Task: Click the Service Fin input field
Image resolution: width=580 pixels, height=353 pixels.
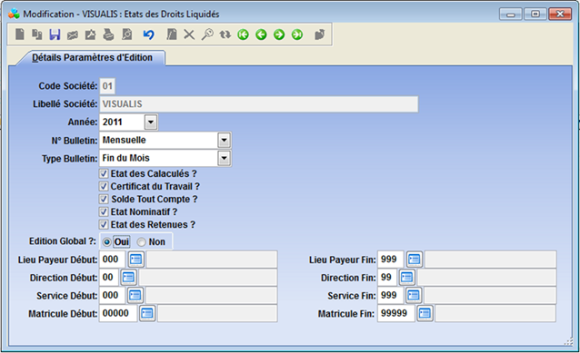Action: point(391,296)
